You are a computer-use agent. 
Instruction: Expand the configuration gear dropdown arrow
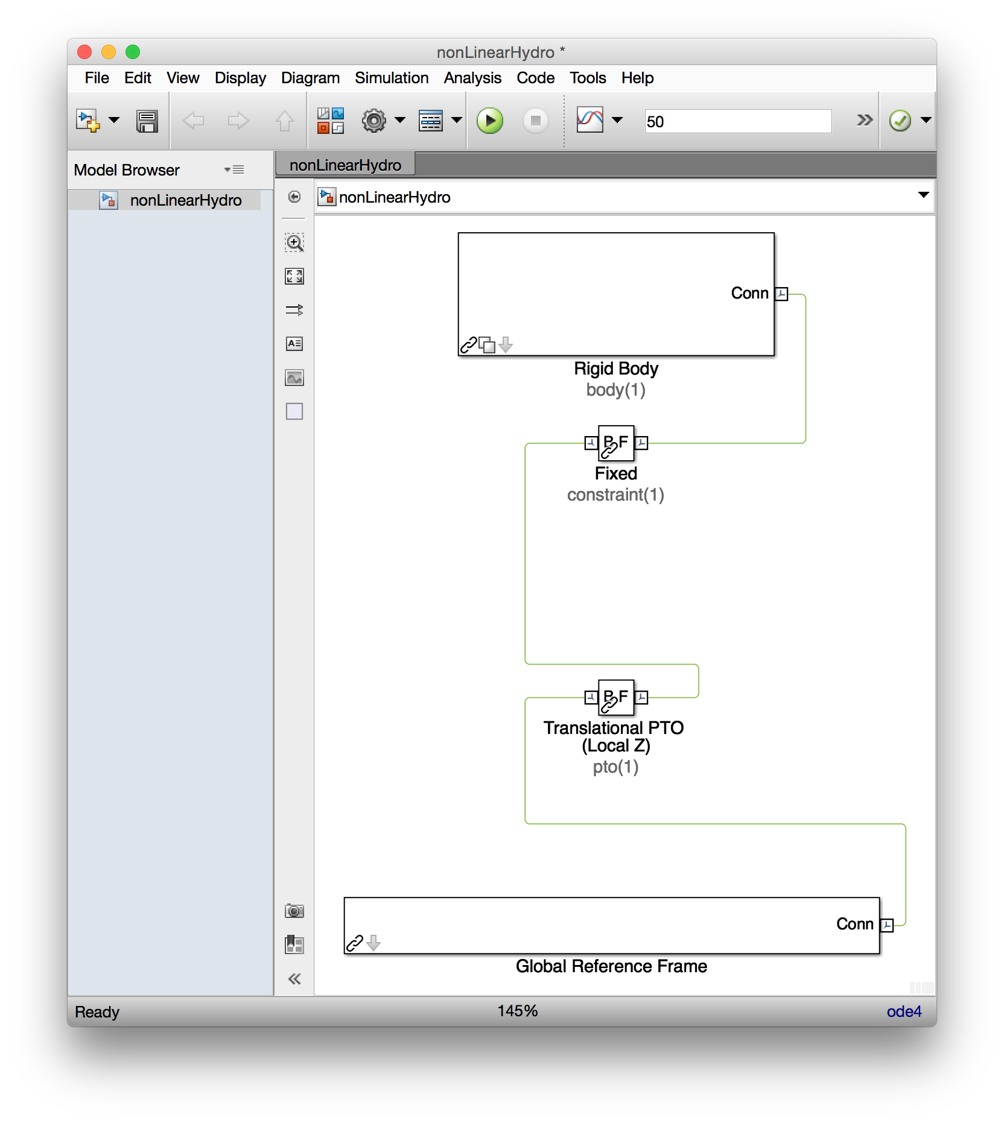400,120
